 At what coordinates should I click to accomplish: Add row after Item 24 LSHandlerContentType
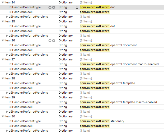[50, 7]
